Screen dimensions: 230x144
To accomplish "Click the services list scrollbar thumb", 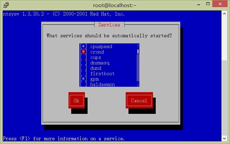I will click(138, 52).
